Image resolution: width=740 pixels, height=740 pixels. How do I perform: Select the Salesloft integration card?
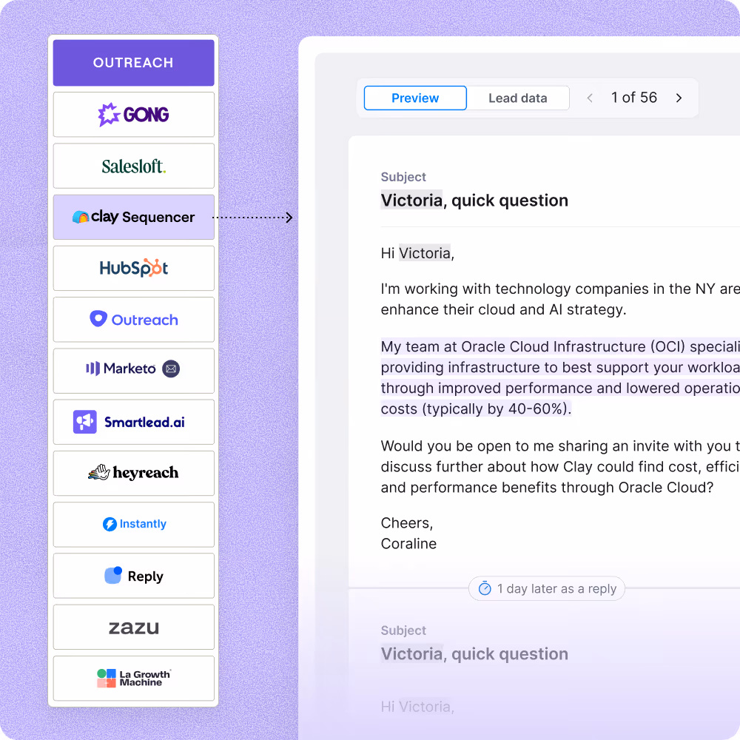click(133, 166)
